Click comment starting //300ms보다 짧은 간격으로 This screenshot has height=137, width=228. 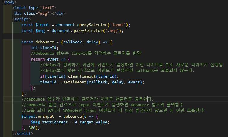(102, 105)
